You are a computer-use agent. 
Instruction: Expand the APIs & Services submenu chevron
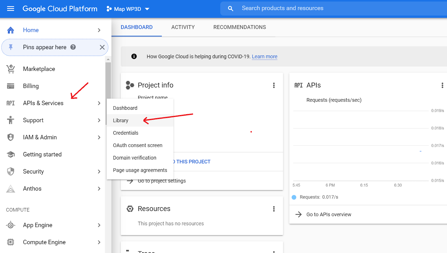tap(99, 103)
